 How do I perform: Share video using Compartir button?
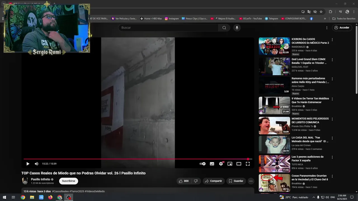pyautogui.click(x=213, y=181)
